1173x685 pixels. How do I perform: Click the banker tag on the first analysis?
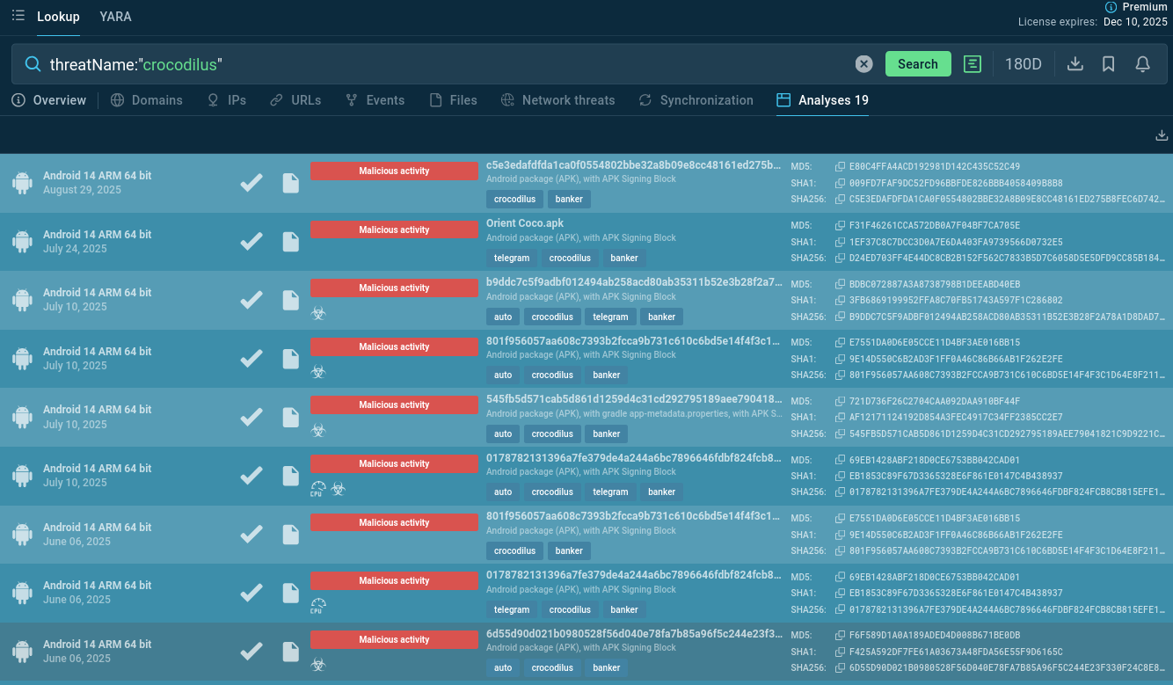[569, 200]
